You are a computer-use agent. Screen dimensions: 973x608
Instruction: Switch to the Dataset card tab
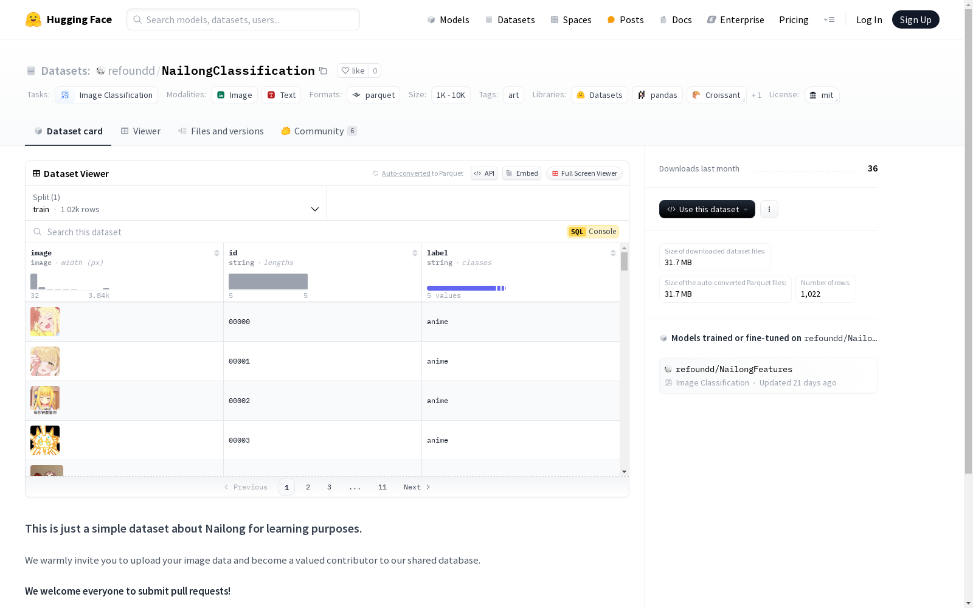pyautogui.click(x=68, y=131)
